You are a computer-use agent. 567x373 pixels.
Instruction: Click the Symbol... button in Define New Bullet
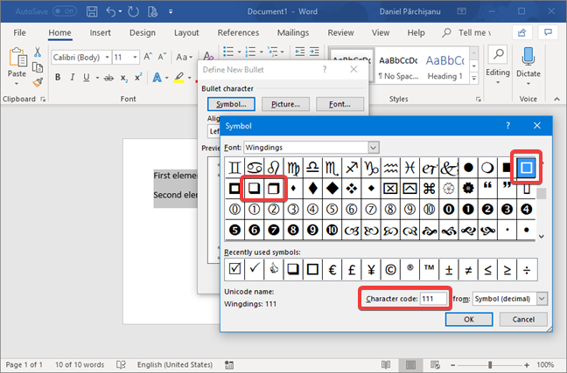pos(231,104)
